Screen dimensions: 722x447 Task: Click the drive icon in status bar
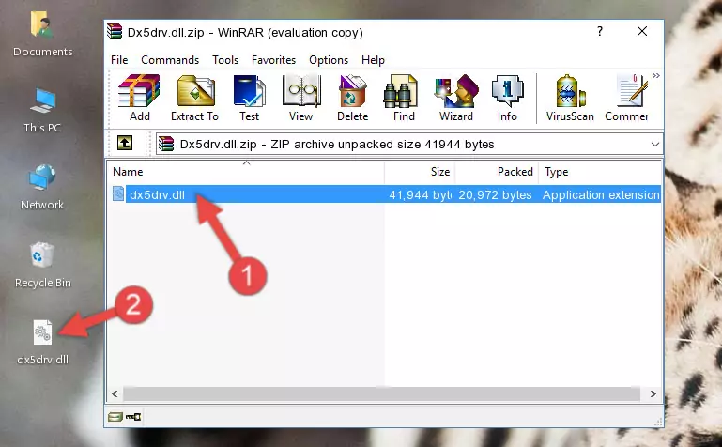[x=115, y=417]
